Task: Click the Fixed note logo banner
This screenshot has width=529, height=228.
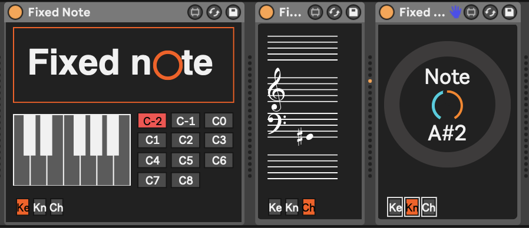Action: [124, 65]
